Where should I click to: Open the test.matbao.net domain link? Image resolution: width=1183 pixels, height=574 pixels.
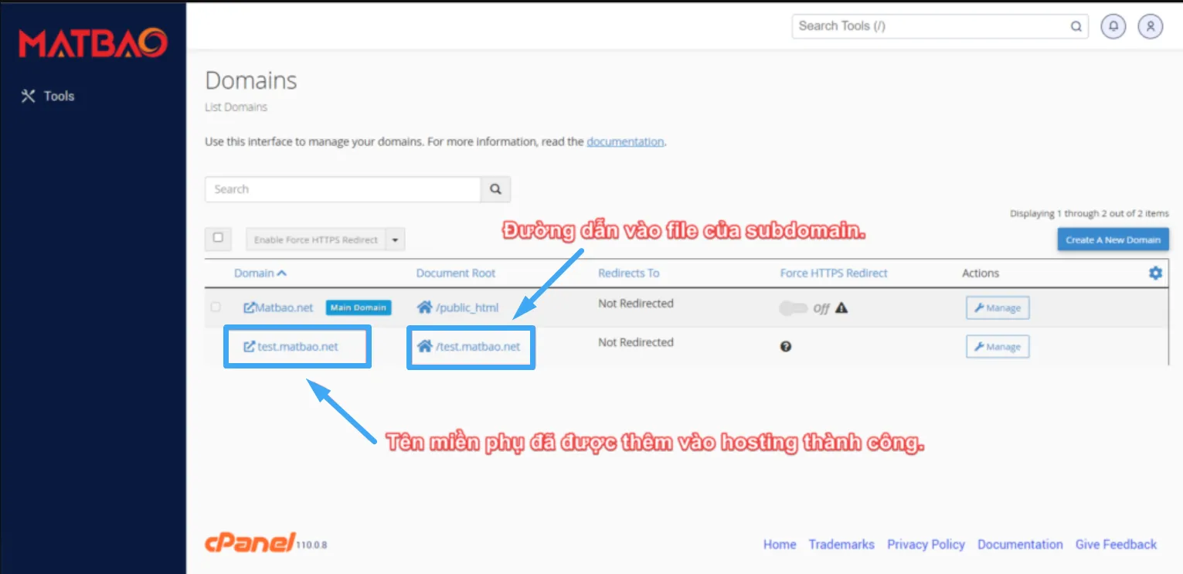(x=298, y=347)
